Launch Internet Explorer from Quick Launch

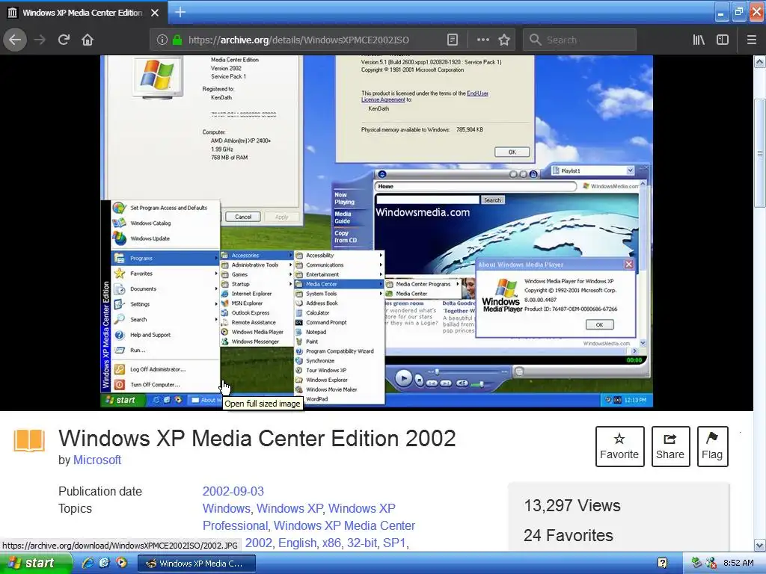pos(88,564)
